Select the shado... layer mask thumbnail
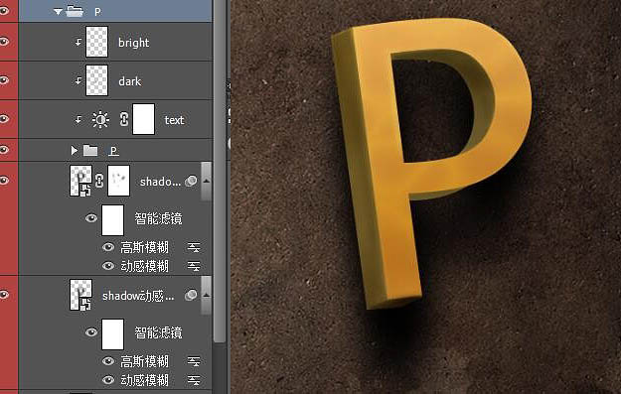The width and height of the screenshot is (621, 394). tap(119, 181)
